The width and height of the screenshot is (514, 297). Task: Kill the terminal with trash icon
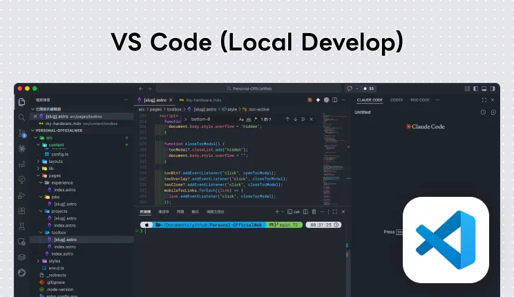314,212
